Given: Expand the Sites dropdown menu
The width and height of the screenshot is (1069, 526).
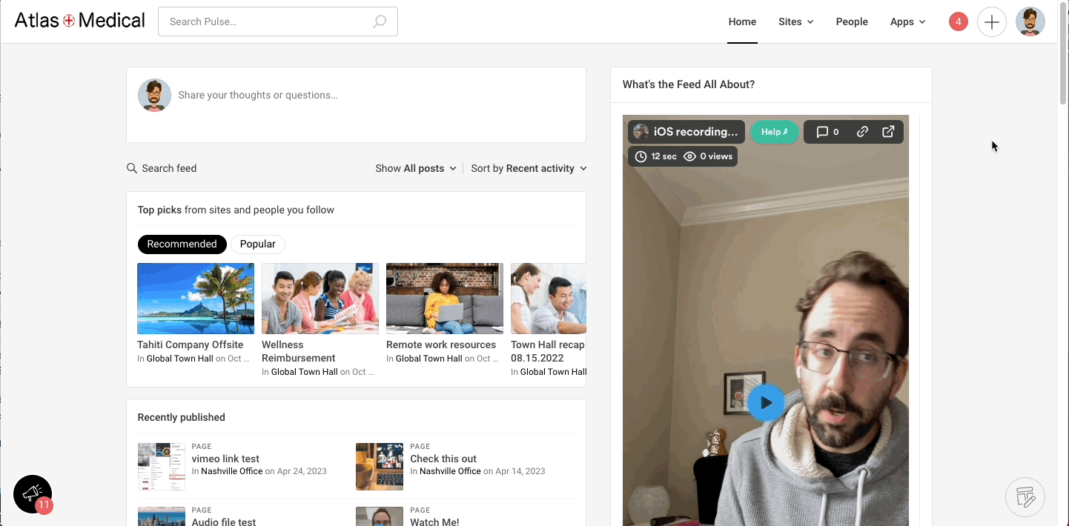Looking at the screenshot, I should [x=796, y=21].
